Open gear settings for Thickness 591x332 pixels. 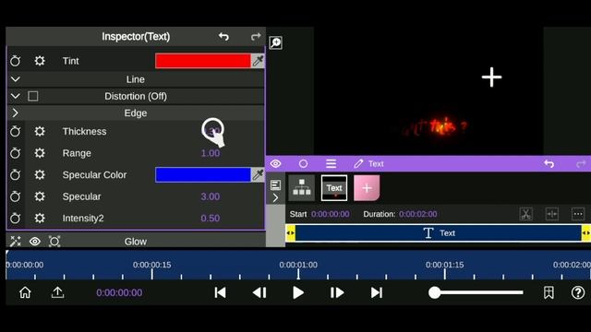40,131
